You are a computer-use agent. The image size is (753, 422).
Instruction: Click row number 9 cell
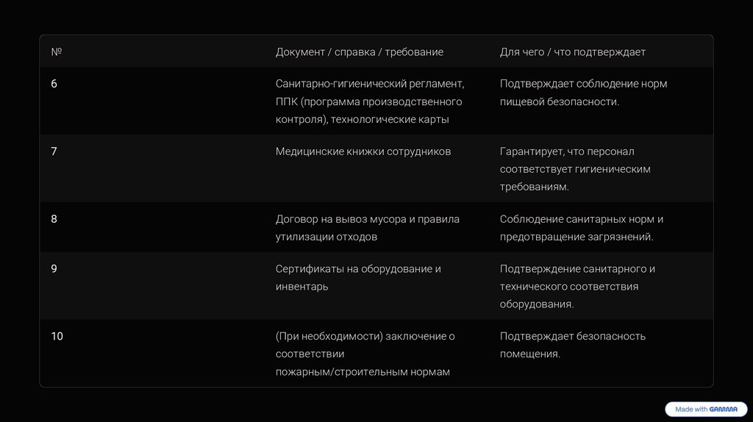(x=54, y=269)
